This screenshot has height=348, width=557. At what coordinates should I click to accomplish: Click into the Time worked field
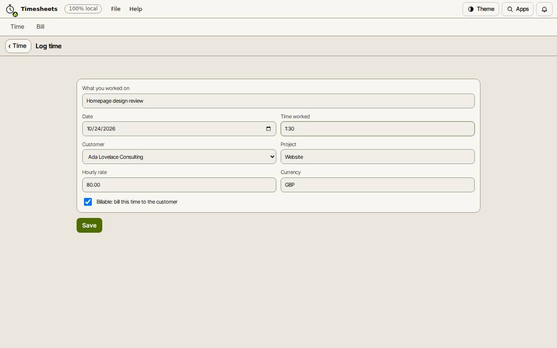pos(378,129)
